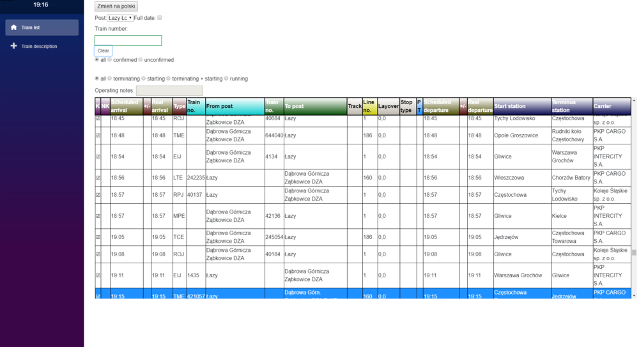Click the table vertical scrollbar thumb

[x=634, y=253]
